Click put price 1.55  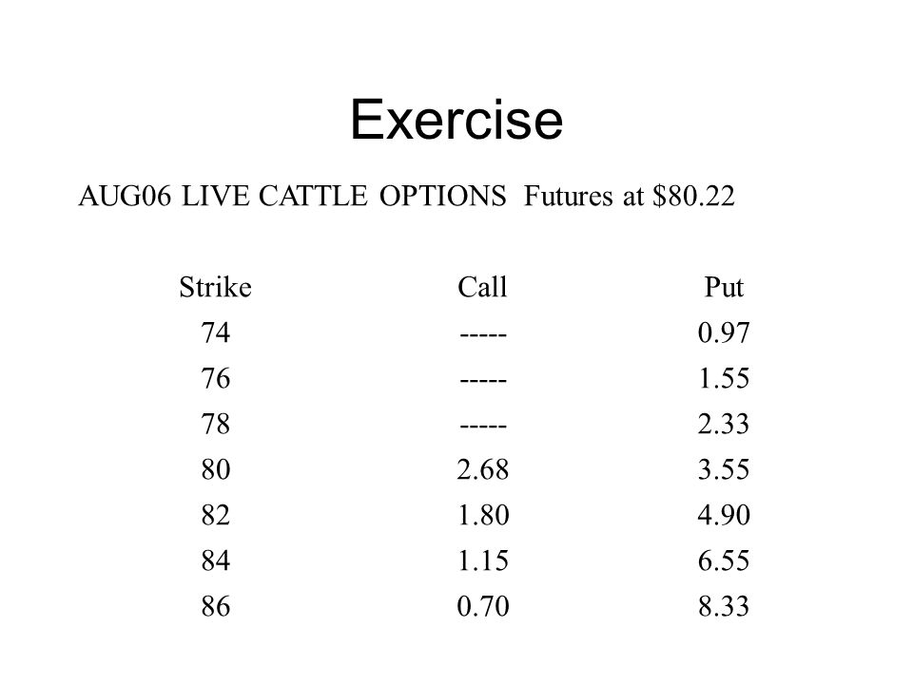pos(724,379)
